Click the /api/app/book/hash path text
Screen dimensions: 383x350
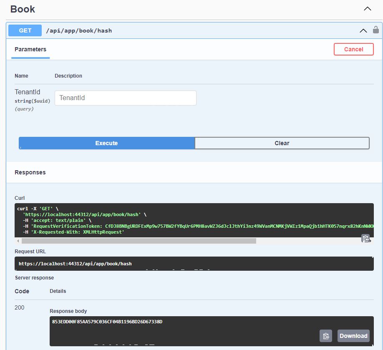point(79,31)
